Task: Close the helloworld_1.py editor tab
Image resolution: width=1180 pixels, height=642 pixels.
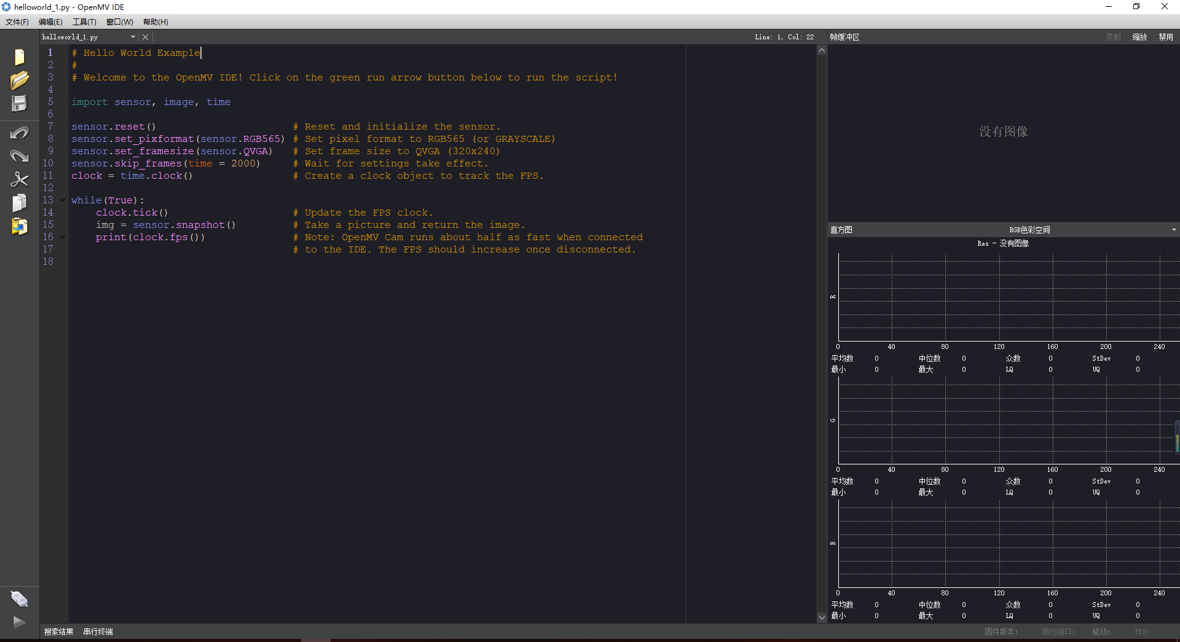Action: 145,36
